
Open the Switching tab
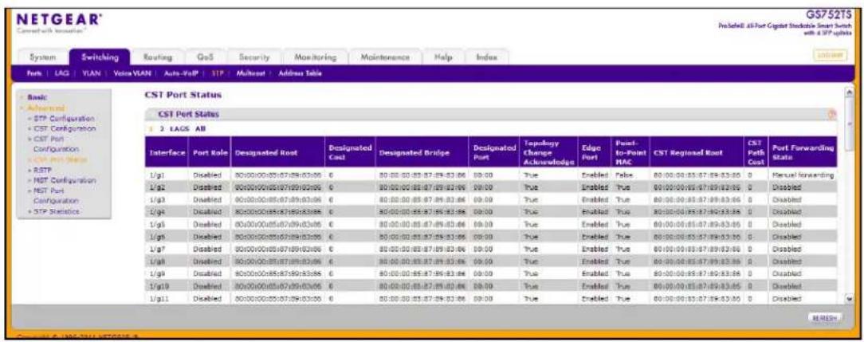(x=100, y=57)
